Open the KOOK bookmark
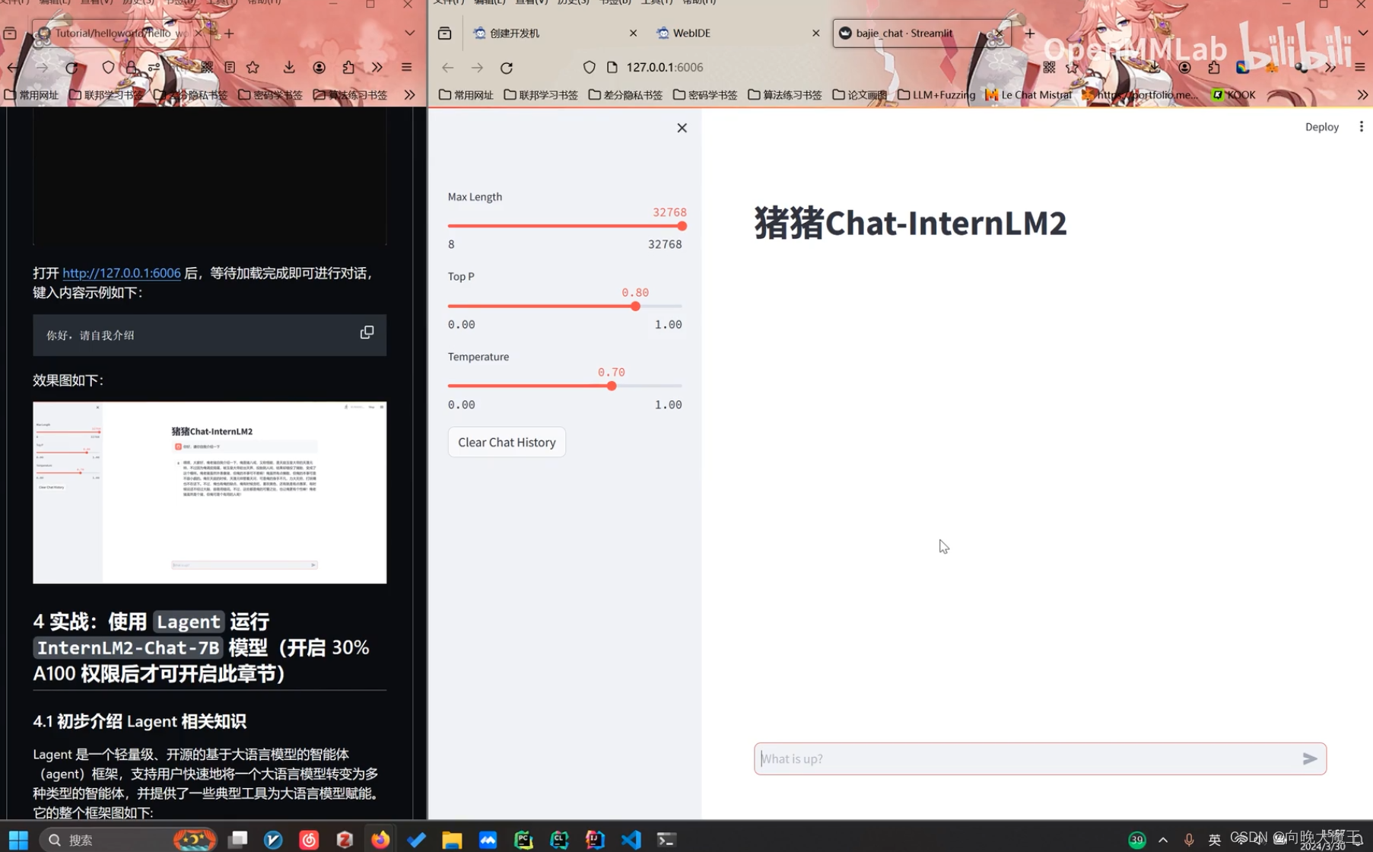This screenshot has height=852, width=1373. pyautogui.click(x=1234, y=95)
